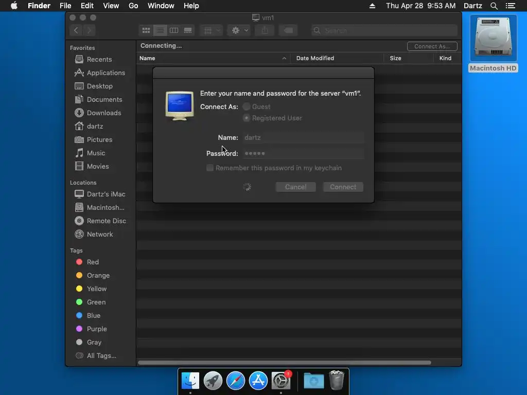Open Launchpad from the Dock

(213, 381)
